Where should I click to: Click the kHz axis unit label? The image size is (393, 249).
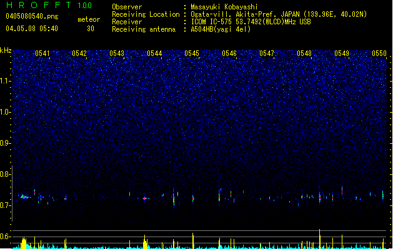click(6, 50)
